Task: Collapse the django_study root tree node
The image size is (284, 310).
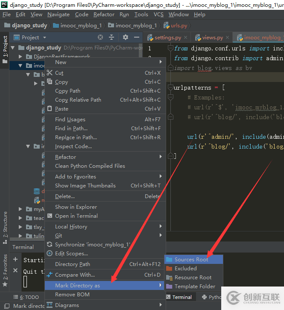Action: tap(13, 48)
